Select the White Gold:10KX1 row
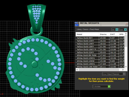This screenshot has height=97, width=129. tap(100, 58)
